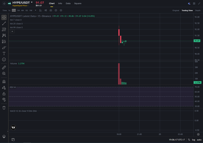This screenshot has height=143, width=203.
Task: Select the Text annotation tool
Action: [4, 54]
